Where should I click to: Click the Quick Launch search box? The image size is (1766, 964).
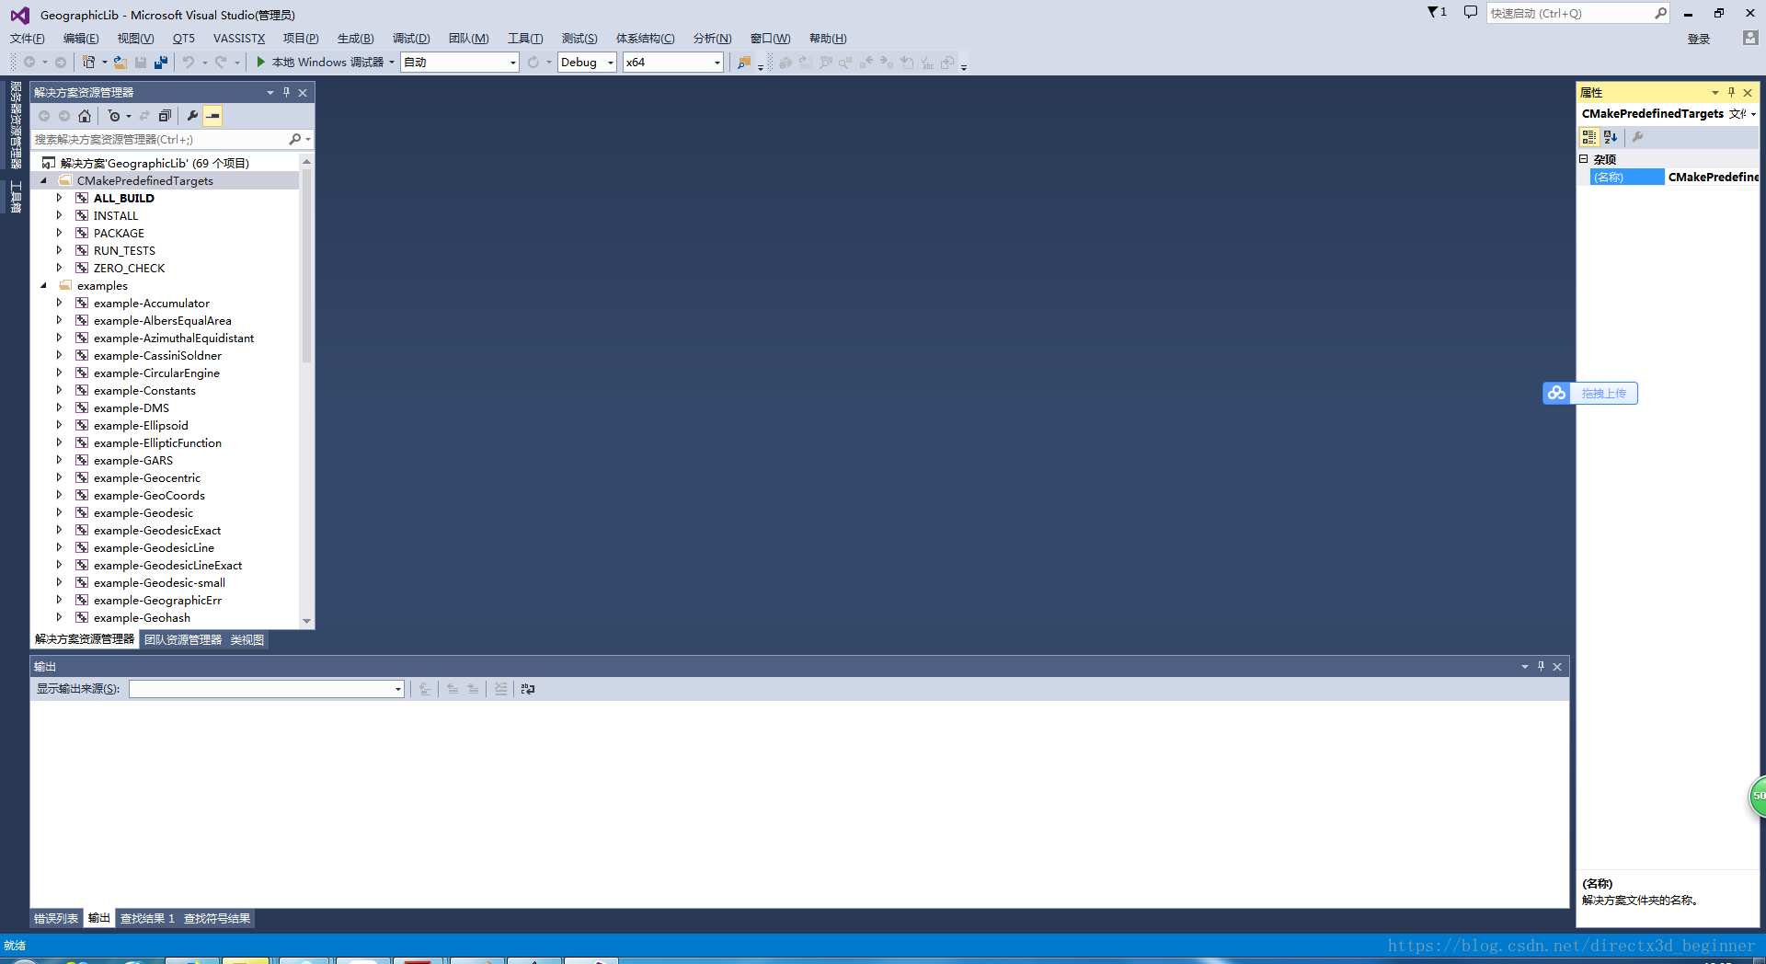1569,13
